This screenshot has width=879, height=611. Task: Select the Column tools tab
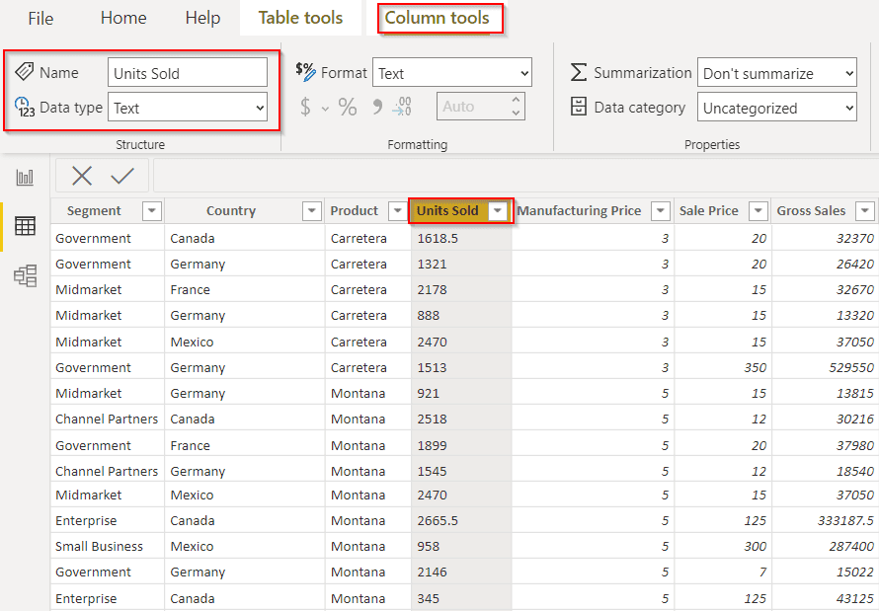(x=437, y=18)
